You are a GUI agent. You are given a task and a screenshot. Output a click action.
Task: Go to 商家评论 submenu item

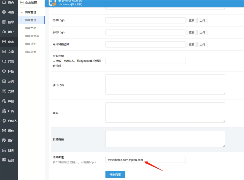[30, 44]
